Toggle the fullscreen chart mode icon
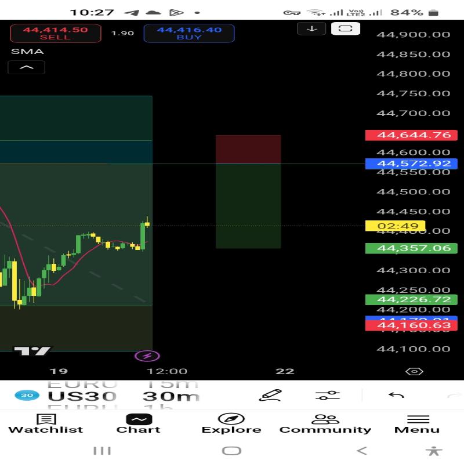Viewport: 464px width, 464px height. pos(345,28)
